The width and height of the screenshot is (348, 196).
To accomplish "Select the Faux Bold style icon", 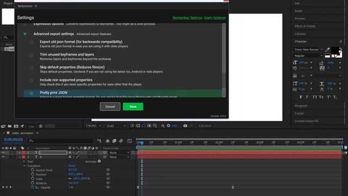I will click(x=301, y=97).
